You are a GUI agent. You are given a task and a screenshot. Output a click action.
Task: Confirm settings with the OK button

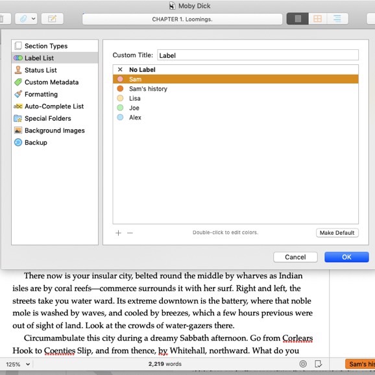[x=346, y=257]
